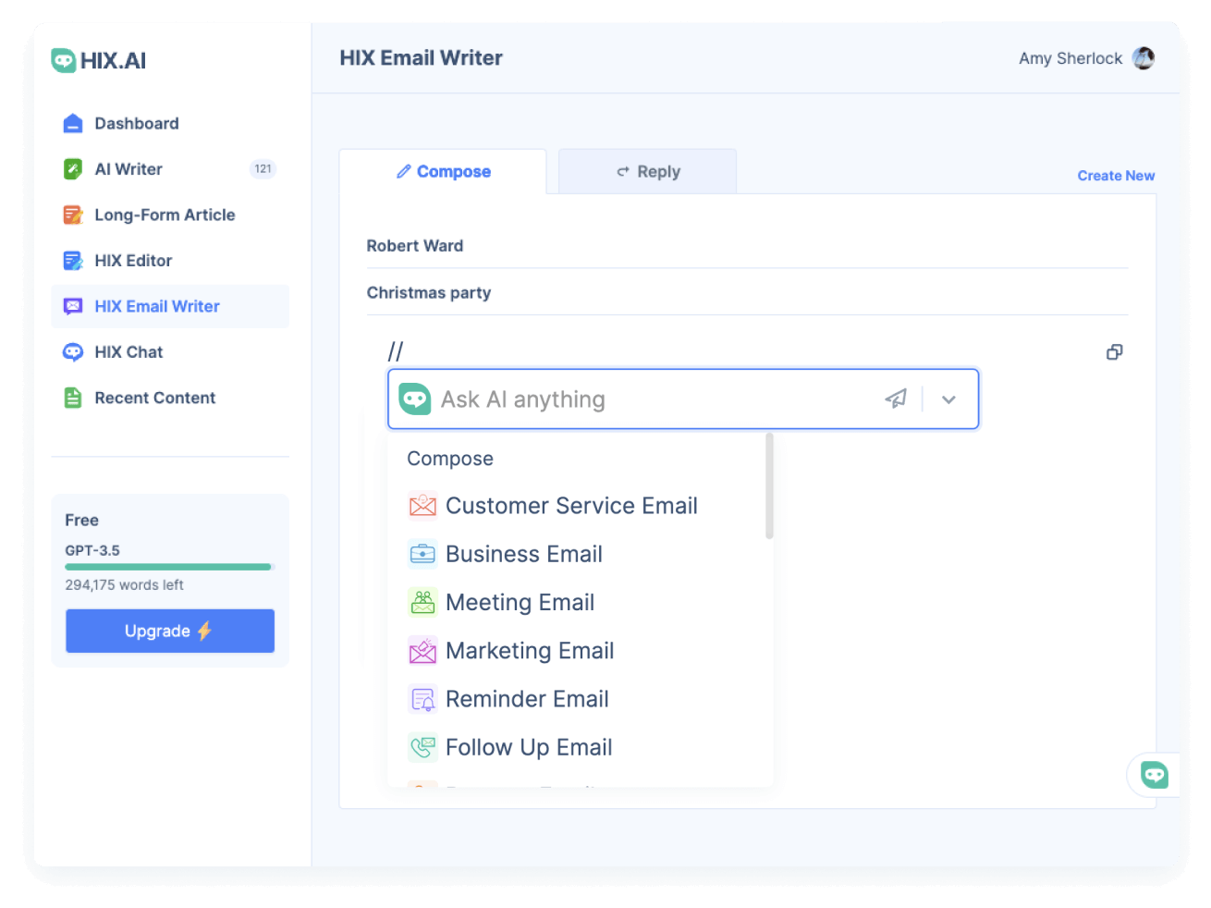Switch to the Compose tab
The height and width of the screenshot is (908, 1211).
point(443,172)
